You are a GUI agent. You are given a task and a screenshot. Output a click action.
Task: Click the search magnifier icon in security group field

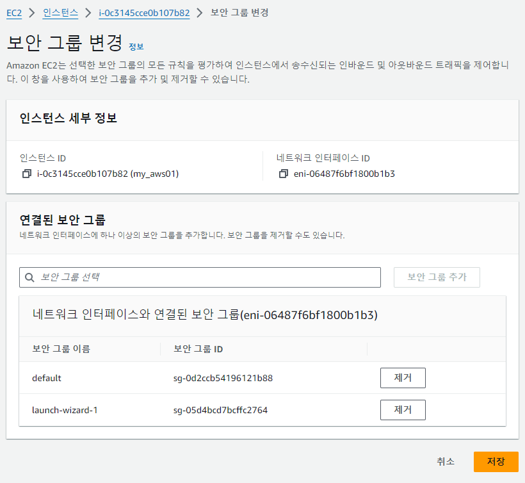tap(29, 277)
